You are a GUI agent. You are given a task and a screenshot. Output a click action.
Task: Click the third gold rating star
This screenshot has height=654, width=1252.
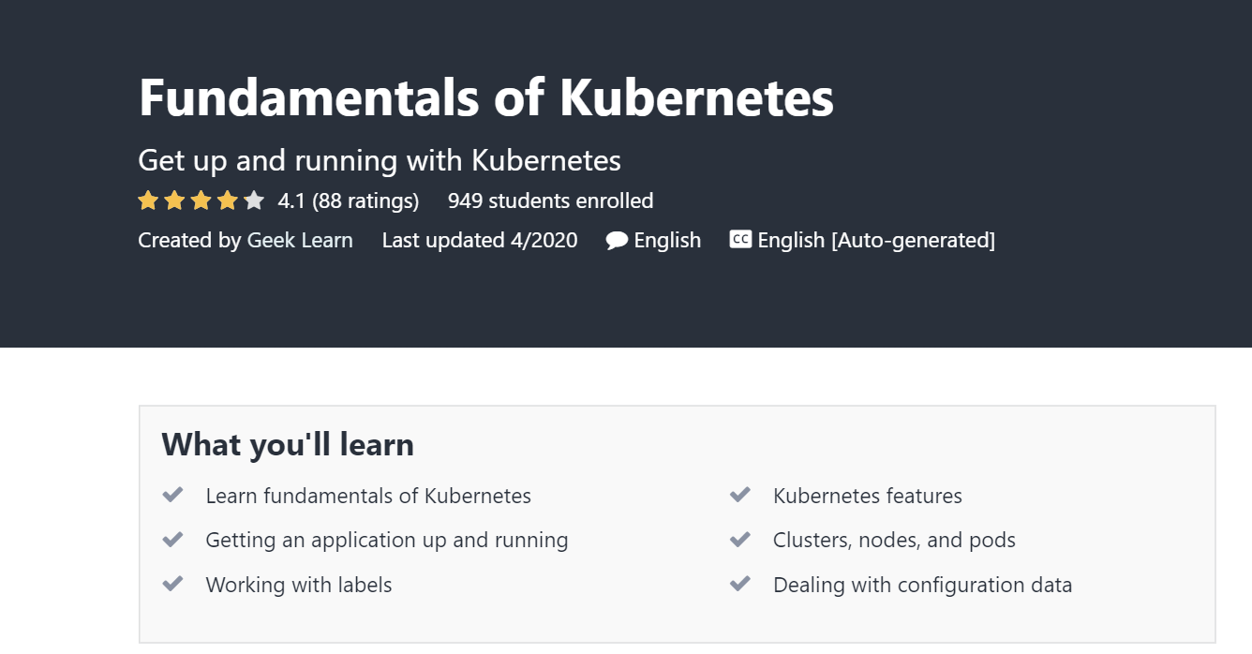[x=201, y=201]
